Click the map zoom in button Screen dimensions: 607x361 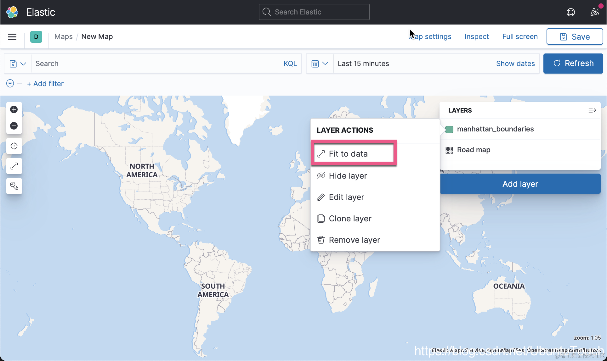pos(14,109)
